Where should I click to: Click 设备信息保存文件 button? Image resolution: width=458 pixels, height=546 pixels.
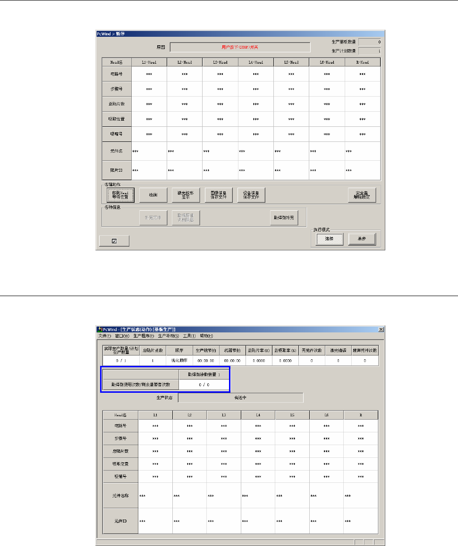tap(251, 195)
